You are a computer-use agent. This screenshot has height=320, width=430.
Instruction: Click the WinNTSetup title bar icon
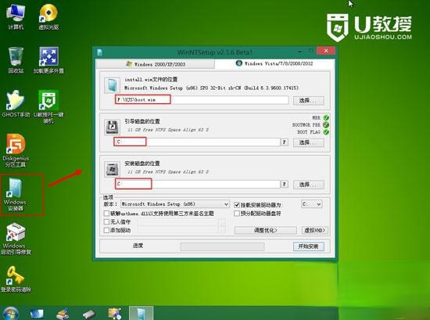point(99,52)
